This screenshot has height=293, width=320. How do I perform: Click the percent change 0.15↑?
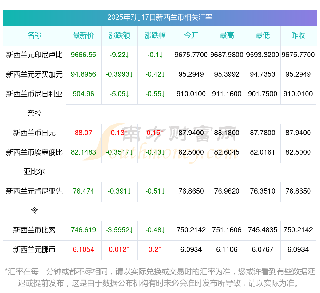point(155,133)
